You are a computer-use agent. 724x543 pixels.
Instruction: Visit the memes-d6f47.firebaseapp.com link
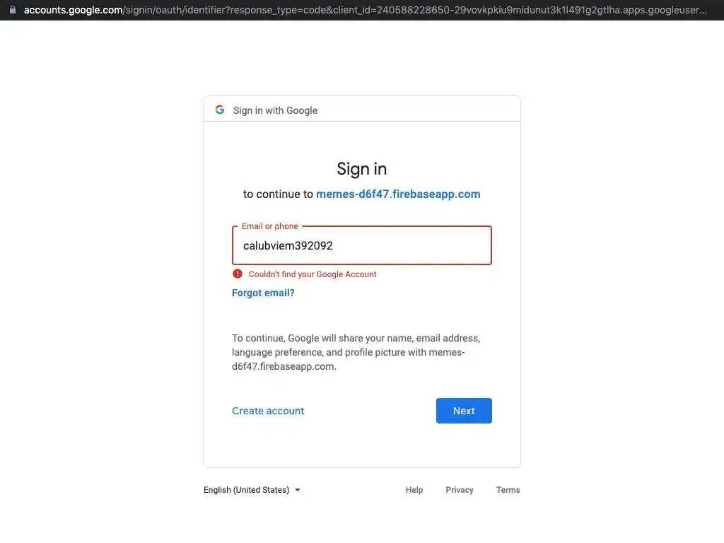click(x=398, y=194)
